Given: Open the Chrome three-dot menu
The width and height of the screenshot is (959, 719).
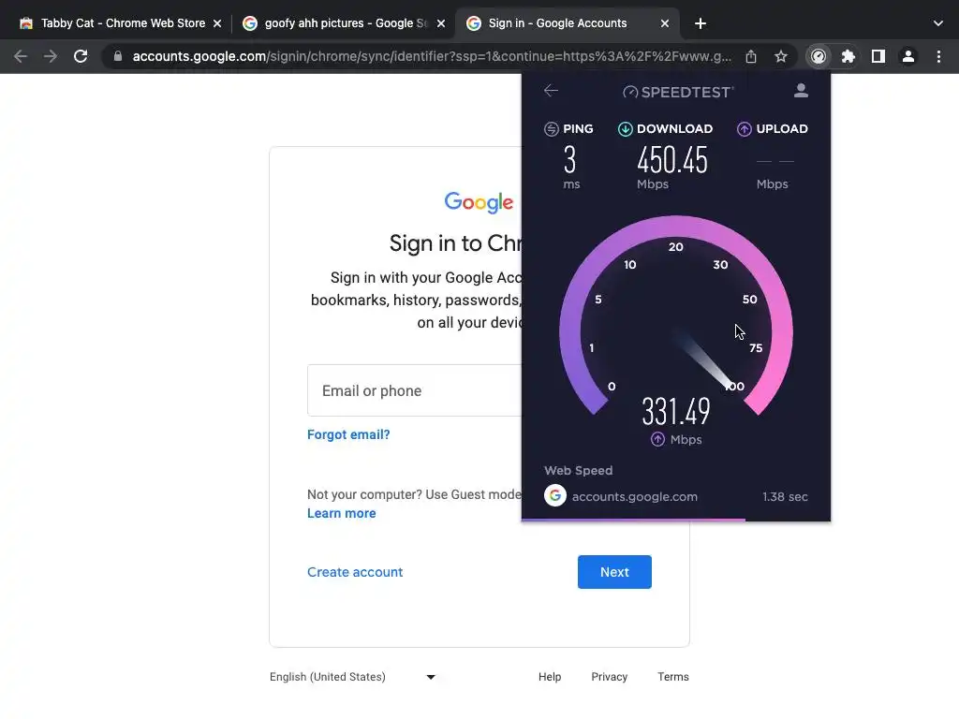Looking at the screenshot, I should [938, 56].
